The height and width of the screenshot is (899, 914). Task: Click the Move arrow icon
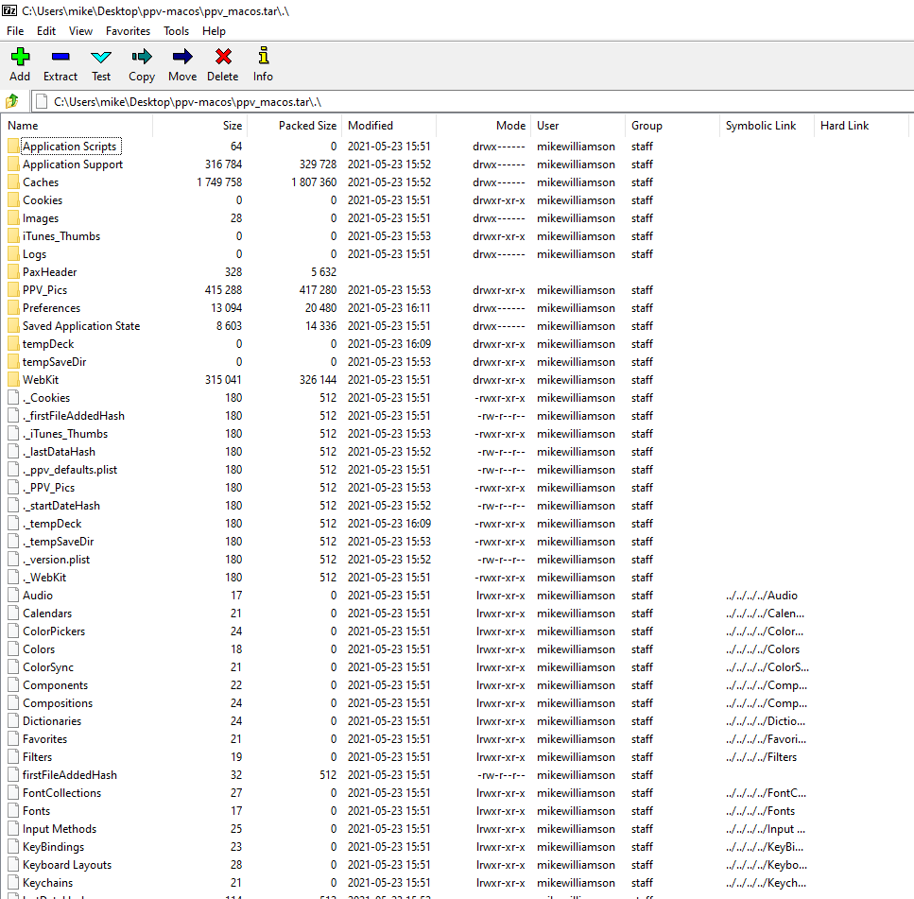182,58
